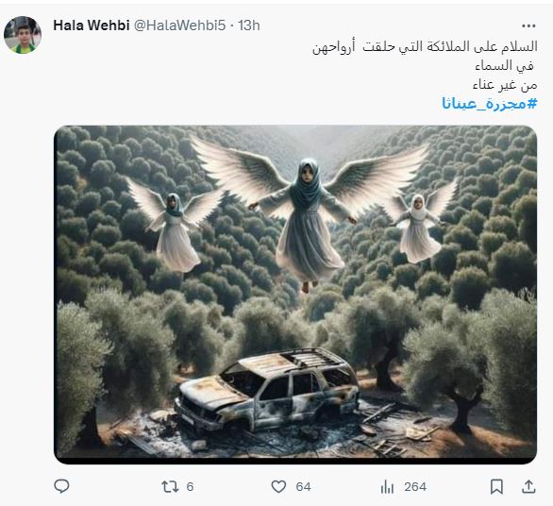Click the burnt car in the image
This screenshot has width=553, height=506.
pos(267,390)
